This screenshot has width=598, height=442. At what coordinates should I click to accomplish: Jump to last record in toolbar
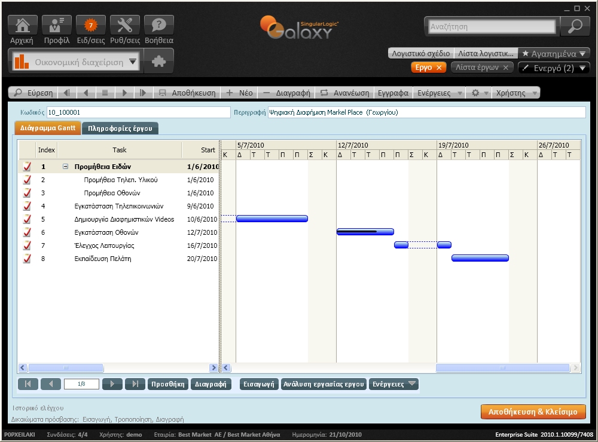coord(144,93)
